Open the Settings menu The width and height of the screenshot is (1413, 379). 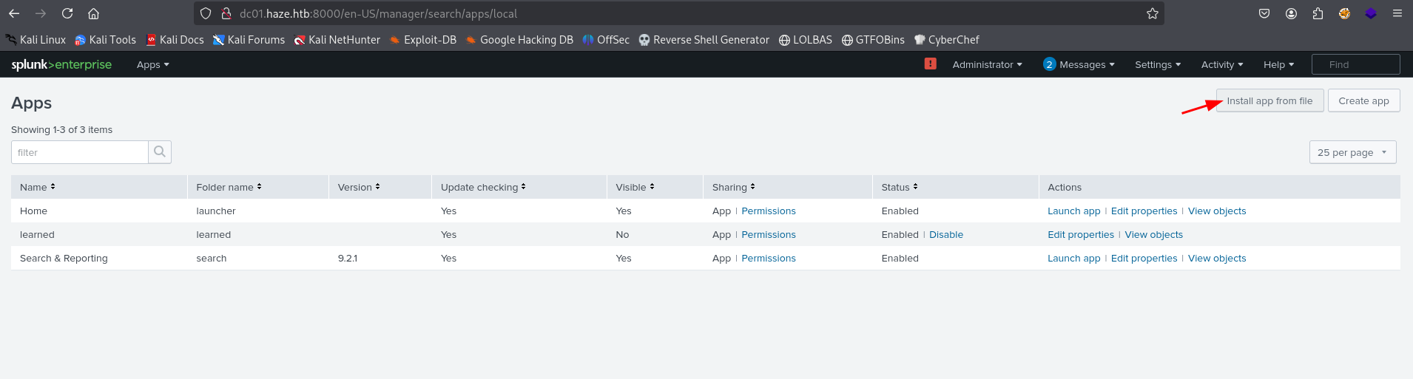pos(1157,65)
